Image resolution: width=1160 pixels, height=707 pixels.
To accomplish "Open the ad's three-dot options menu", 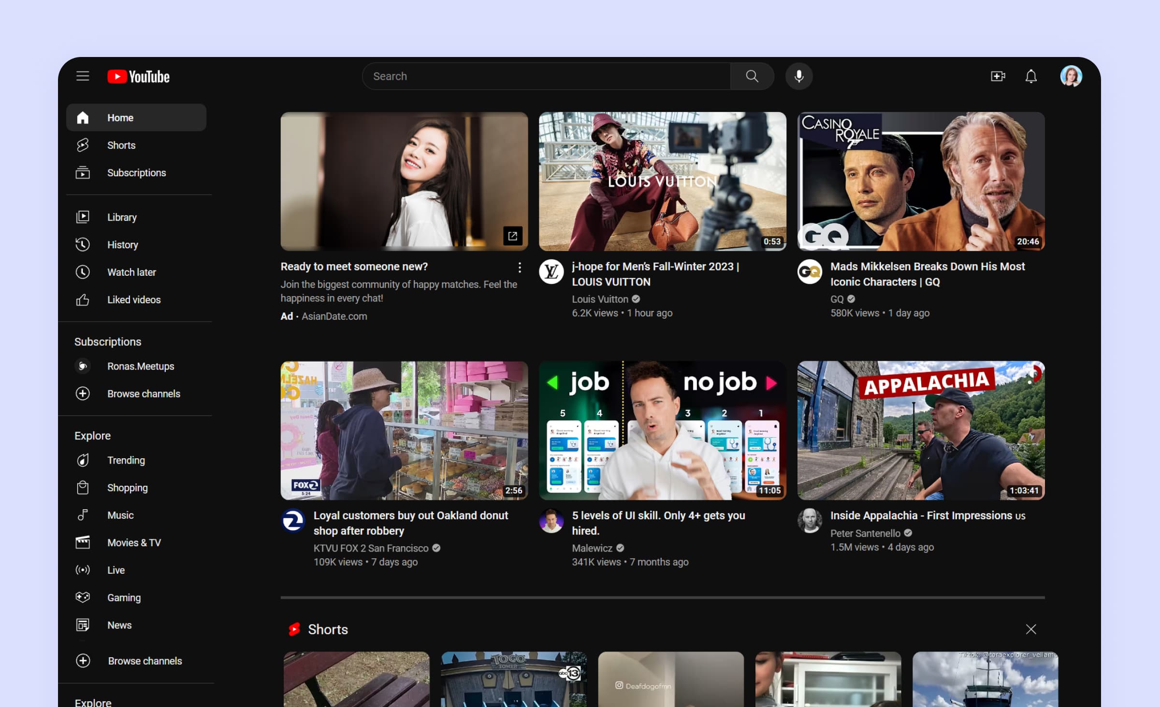I will [x=520, y=267].
